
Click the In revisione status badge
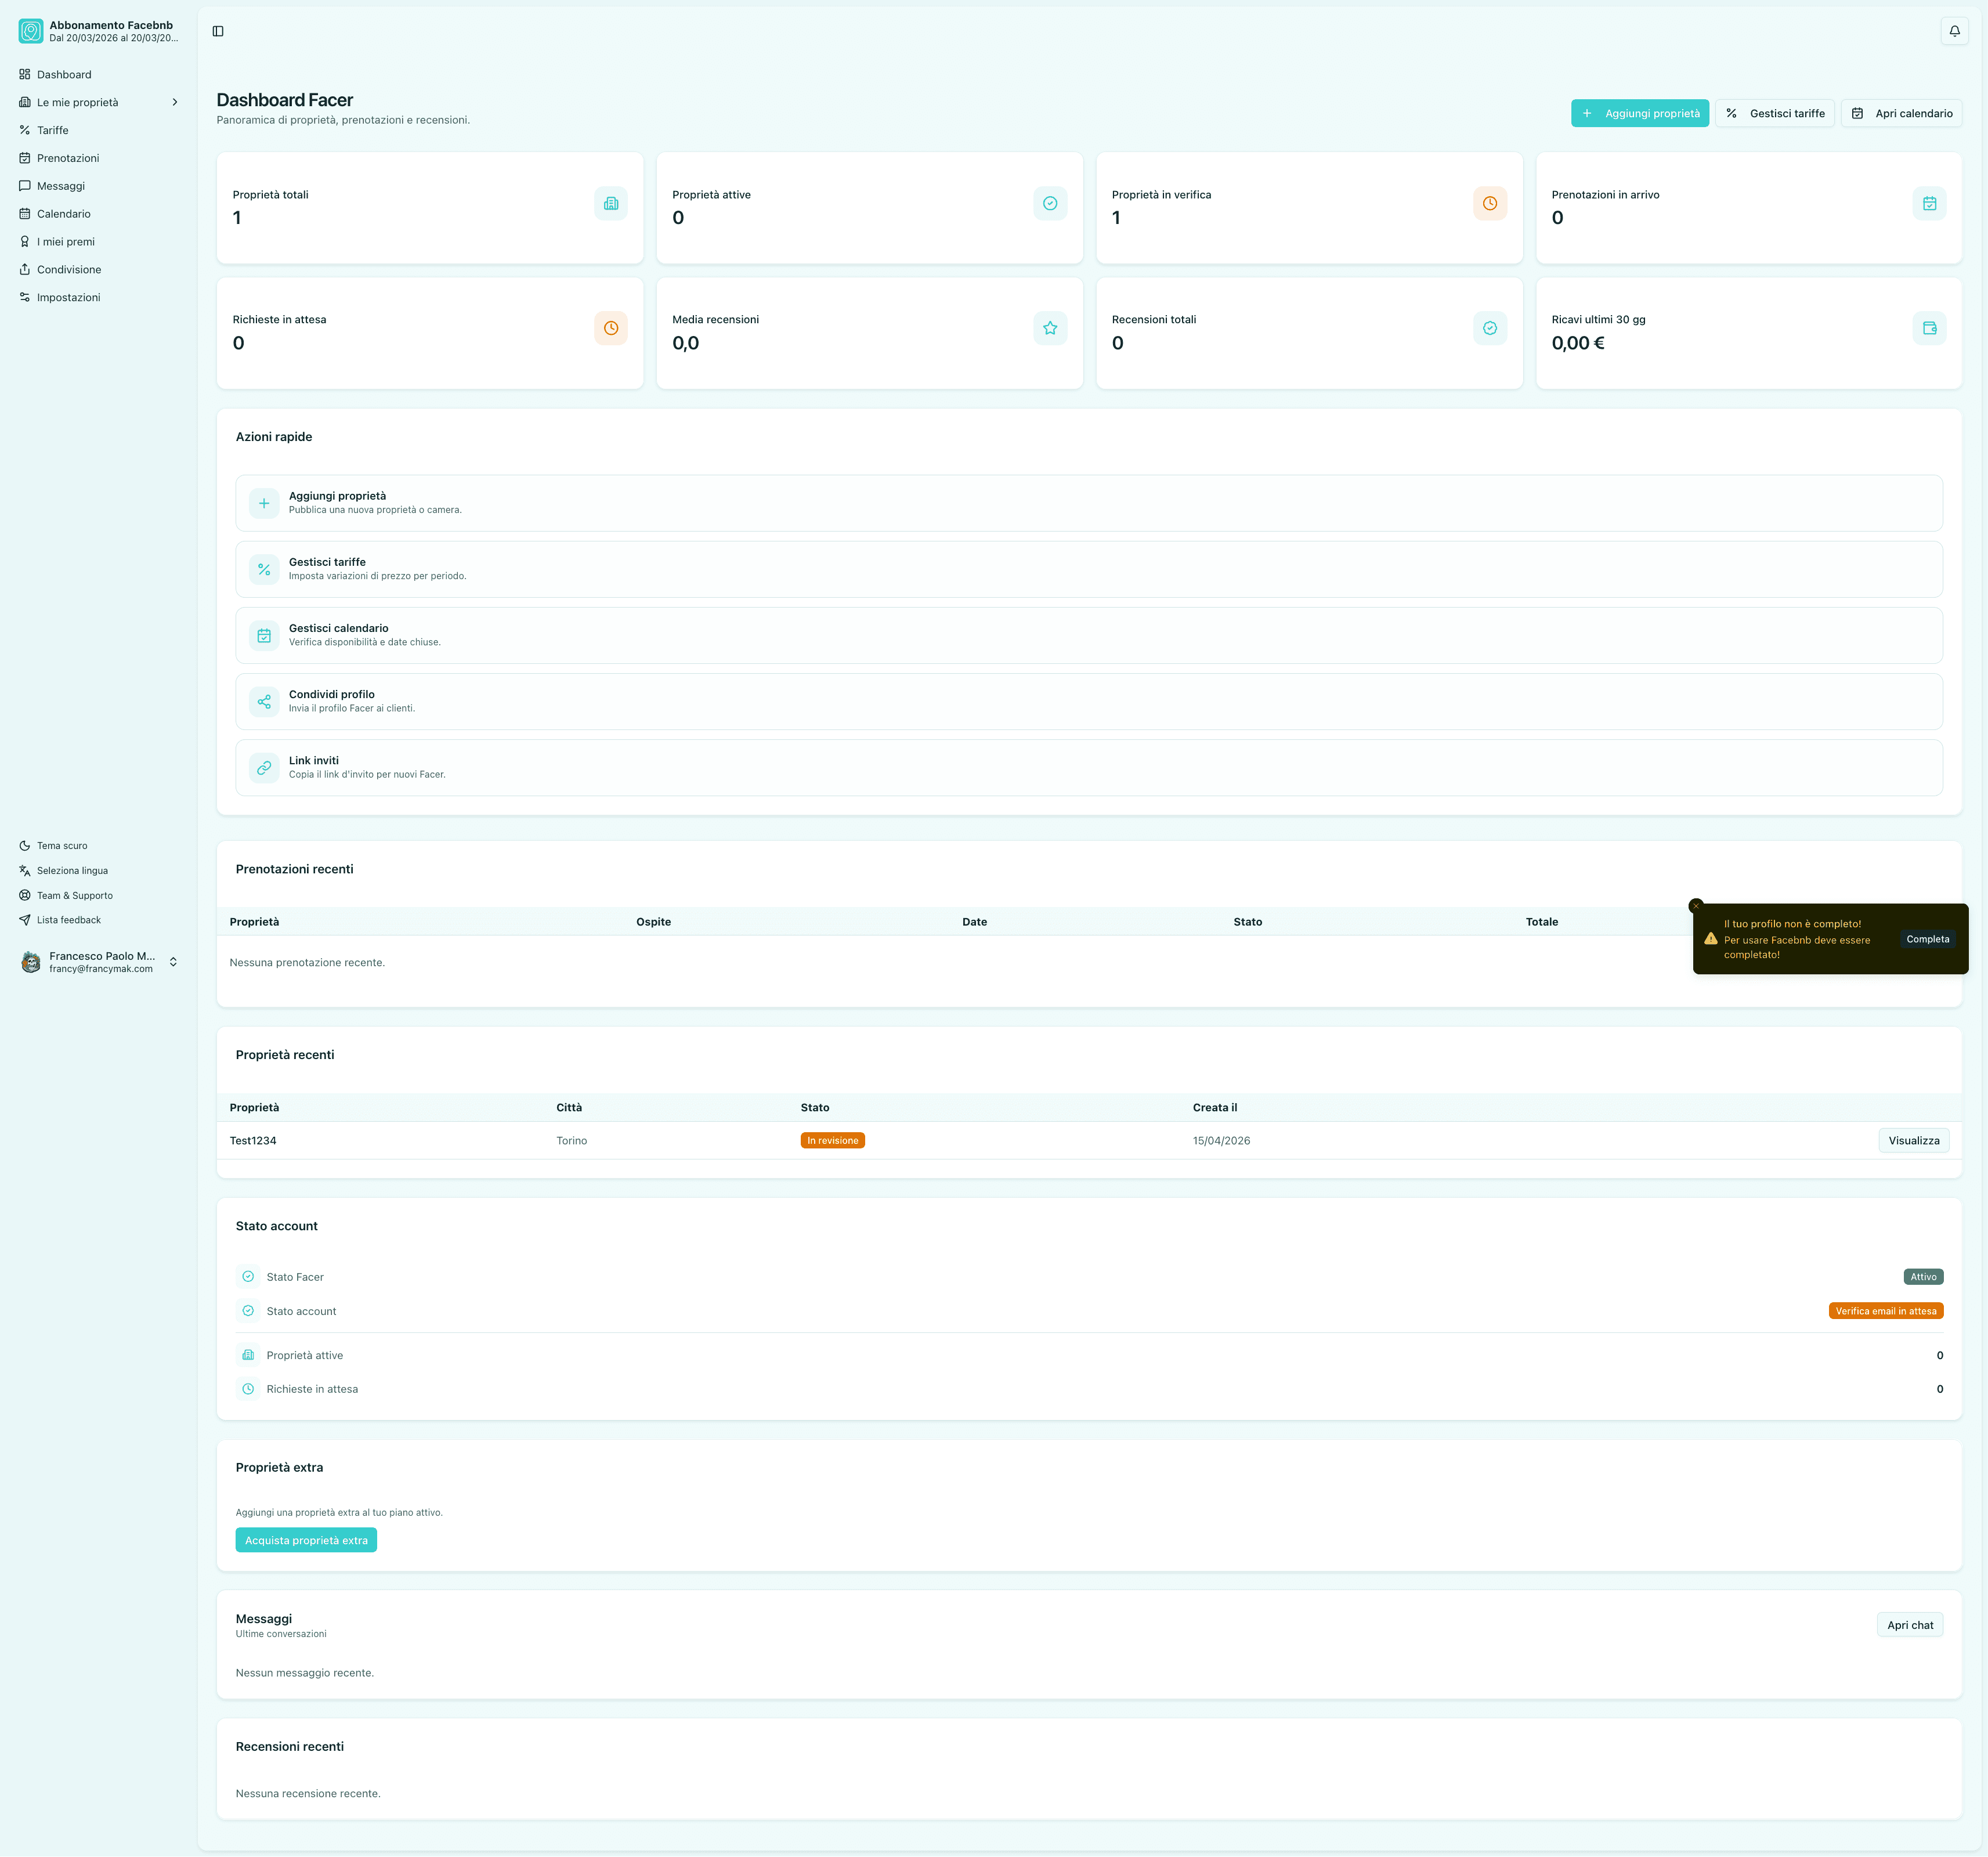coord(832,1141)
